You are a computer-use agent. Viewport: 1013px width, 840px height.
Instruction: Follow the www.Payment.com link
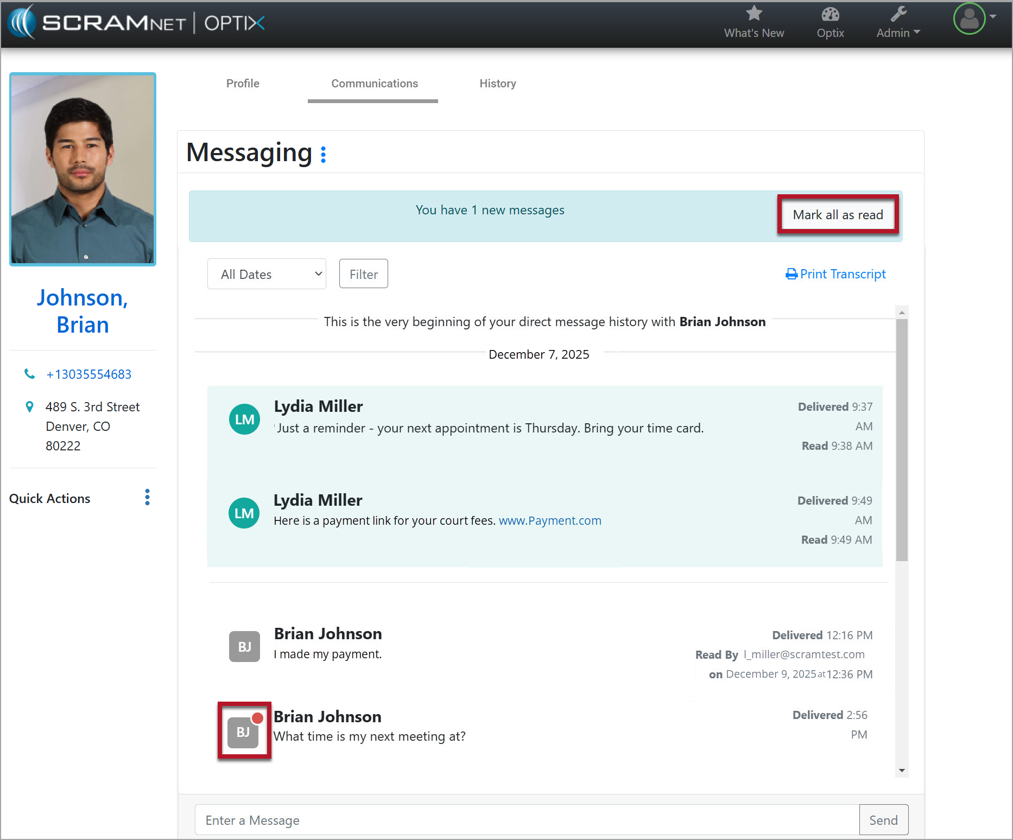tap(549, 520)
